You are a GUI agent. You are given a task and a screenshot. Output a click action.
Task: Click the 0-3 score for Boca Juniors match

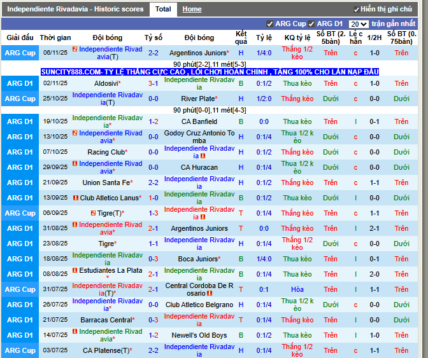click(153, 259)
